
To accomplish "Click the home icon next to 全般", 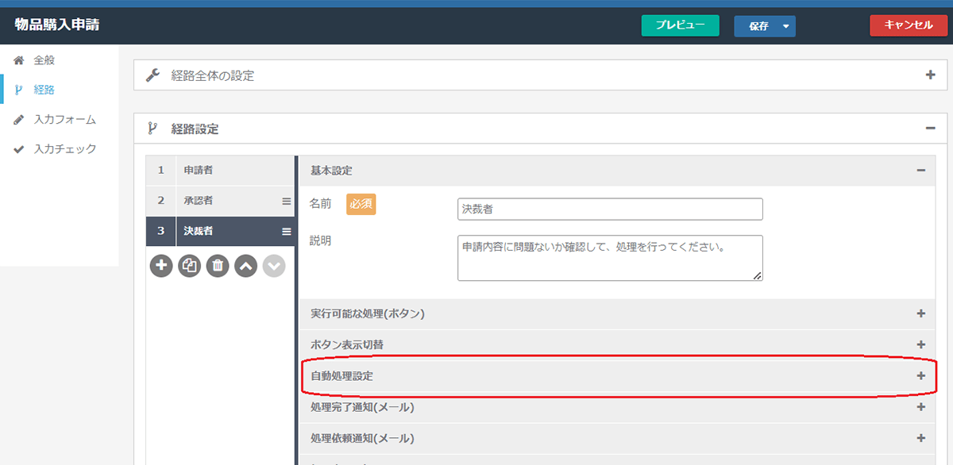I will point(19,60).
